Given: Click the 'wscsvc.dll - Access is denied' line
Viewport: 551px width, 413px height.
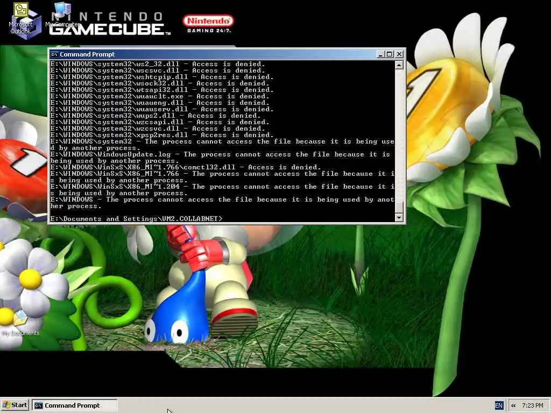Looking at the screenshot, I should pos(158,70).
